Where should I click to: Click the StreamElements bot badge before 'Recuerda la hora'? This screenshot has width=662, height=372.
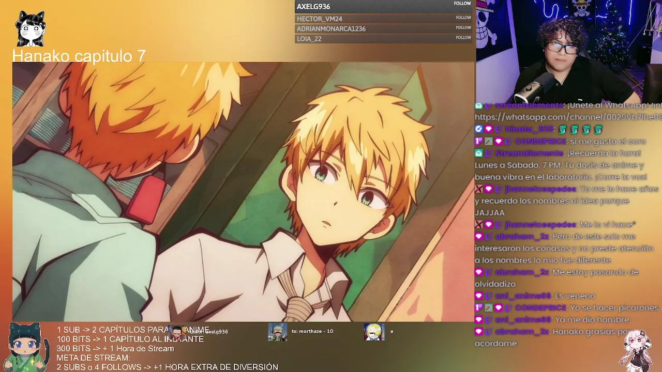479,153
